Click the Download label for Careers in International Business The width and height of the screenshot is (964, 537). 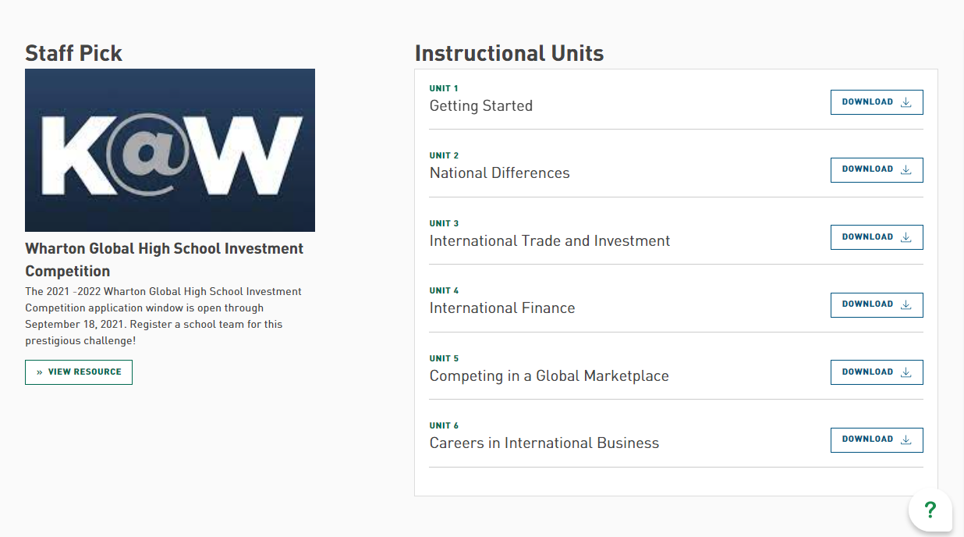867,439
